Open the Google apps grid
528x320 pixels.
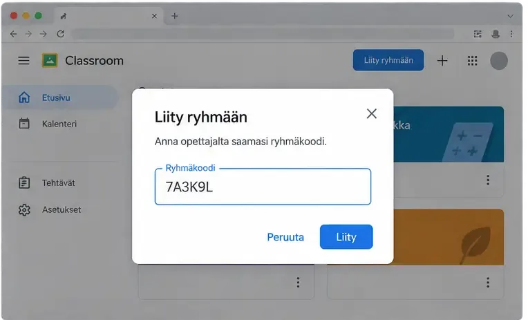click(x=473, y=61)
